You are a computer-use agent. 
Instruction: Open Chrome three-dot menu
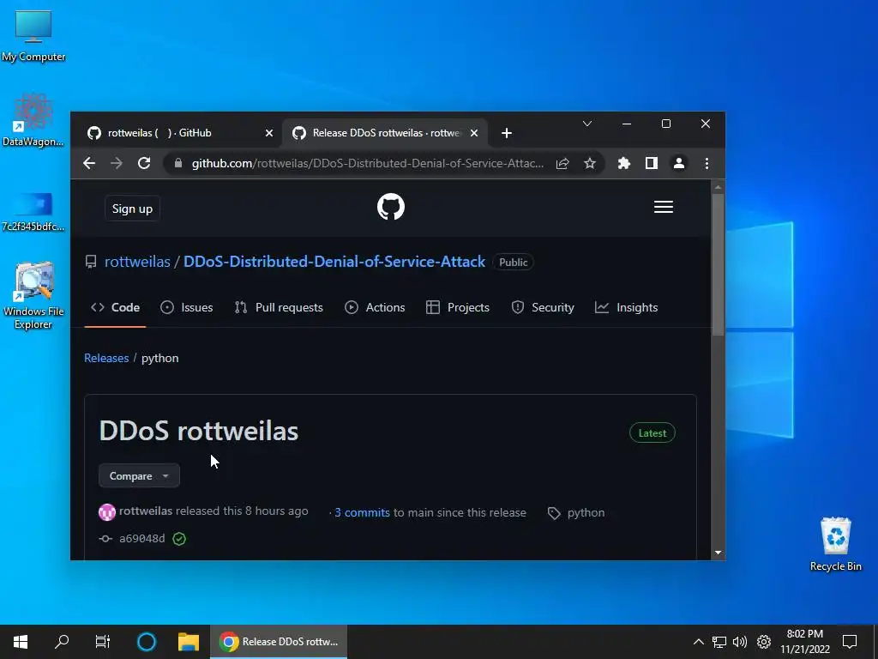[707, 163]
